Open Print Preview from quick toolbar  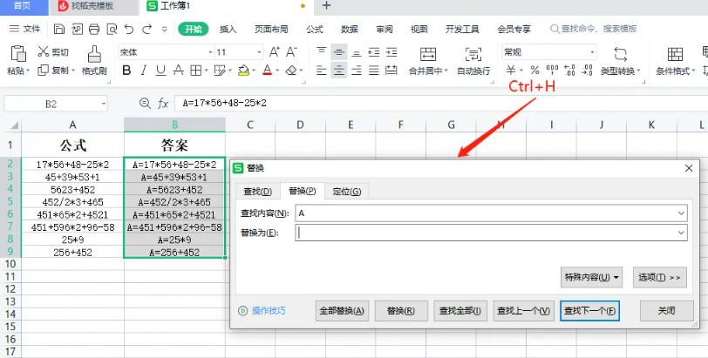tap(112, 30)
